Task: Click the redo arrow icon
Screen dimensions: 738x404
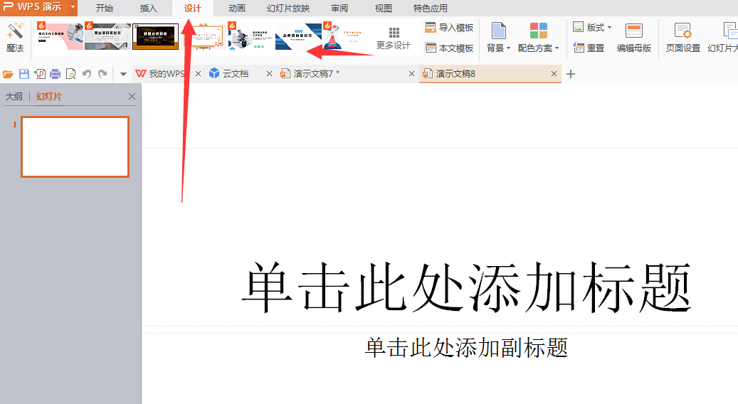Action: tap(102, 74)
